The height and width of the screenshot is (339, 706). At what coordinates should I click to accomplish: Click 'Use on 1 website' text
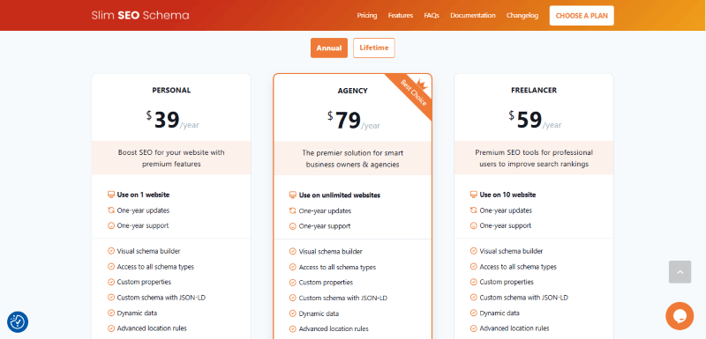(143, 195)
